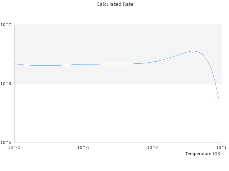Image resolution: width=229 pixels, height=171 pixels.
Task: Click the 10^0 x-axis tick label
Action: 153,147
